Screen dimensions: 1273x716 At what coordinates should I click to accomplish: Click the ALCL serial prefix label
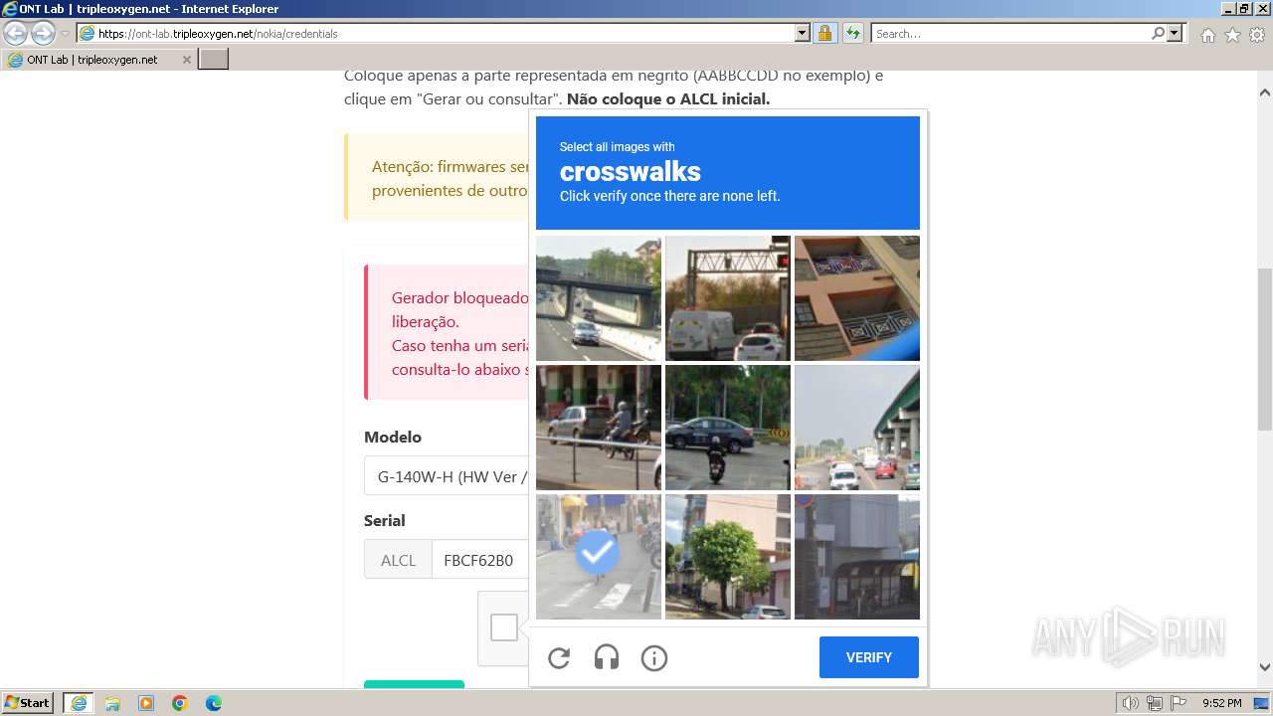tap(398, 560)
